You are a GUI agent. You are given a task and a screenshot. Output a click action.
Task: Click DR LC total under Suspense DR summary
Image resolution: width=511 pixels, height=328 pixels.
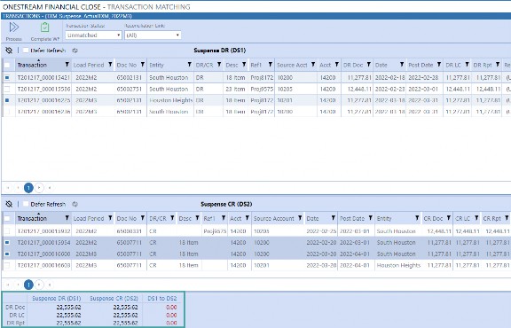point(68,315)
